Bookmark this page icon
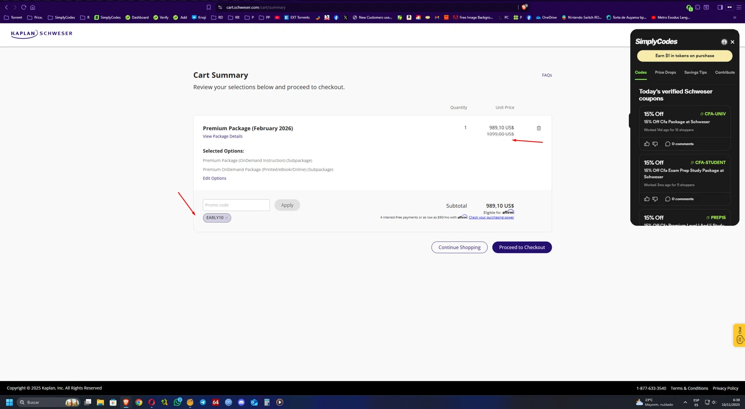745x409 pixels. pos(209,7)
